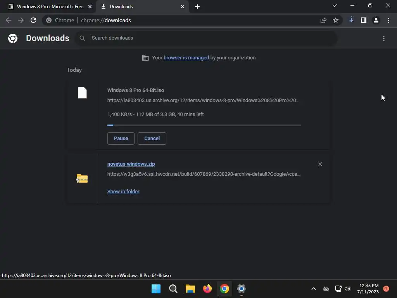Viewport: 397px width, 298px height.
Task: Click the '112 MB of 3.3 GB' status text
Action: 155,114
